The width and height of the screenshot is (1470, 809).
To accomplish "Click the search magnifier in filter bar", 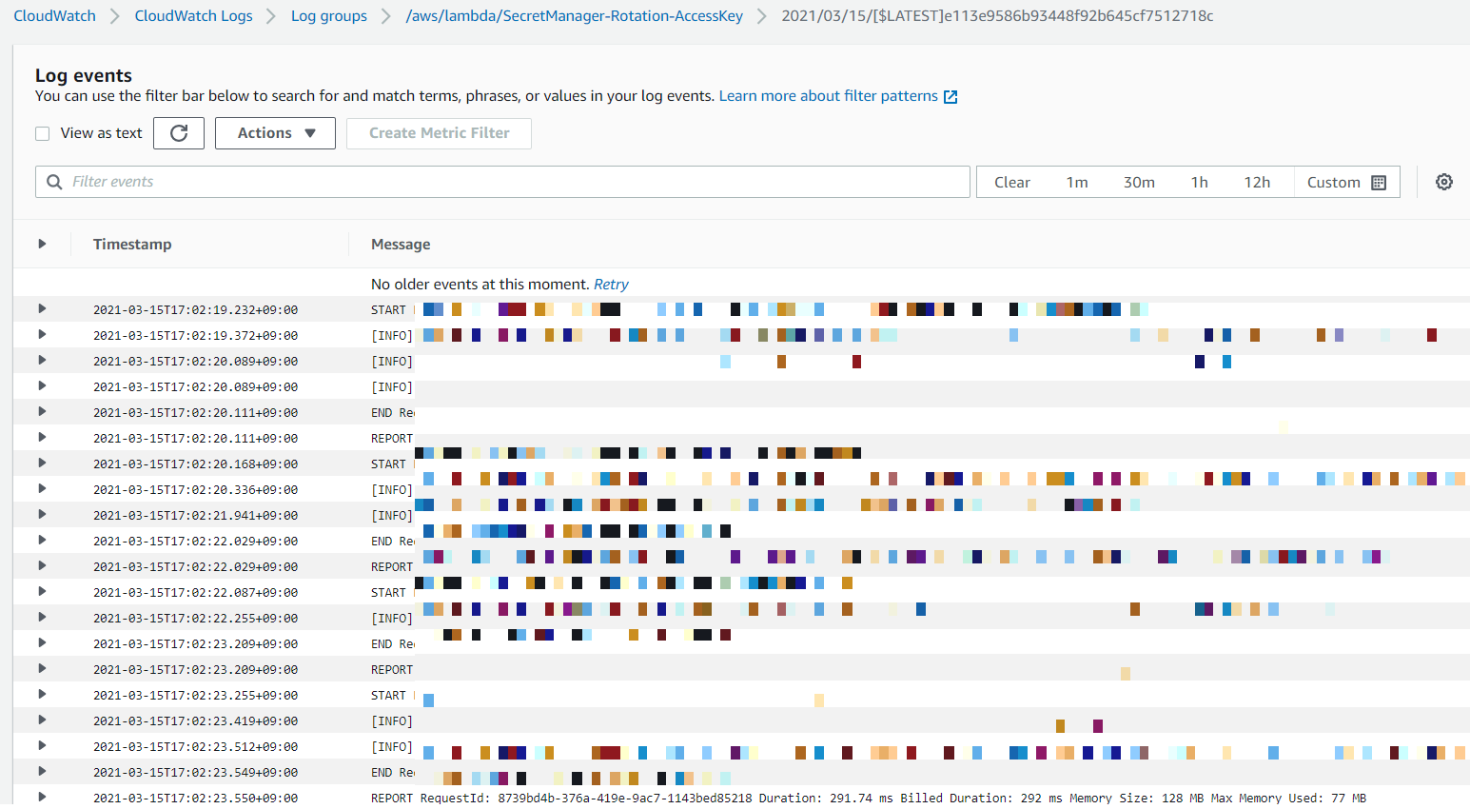I will coord(54,182).
